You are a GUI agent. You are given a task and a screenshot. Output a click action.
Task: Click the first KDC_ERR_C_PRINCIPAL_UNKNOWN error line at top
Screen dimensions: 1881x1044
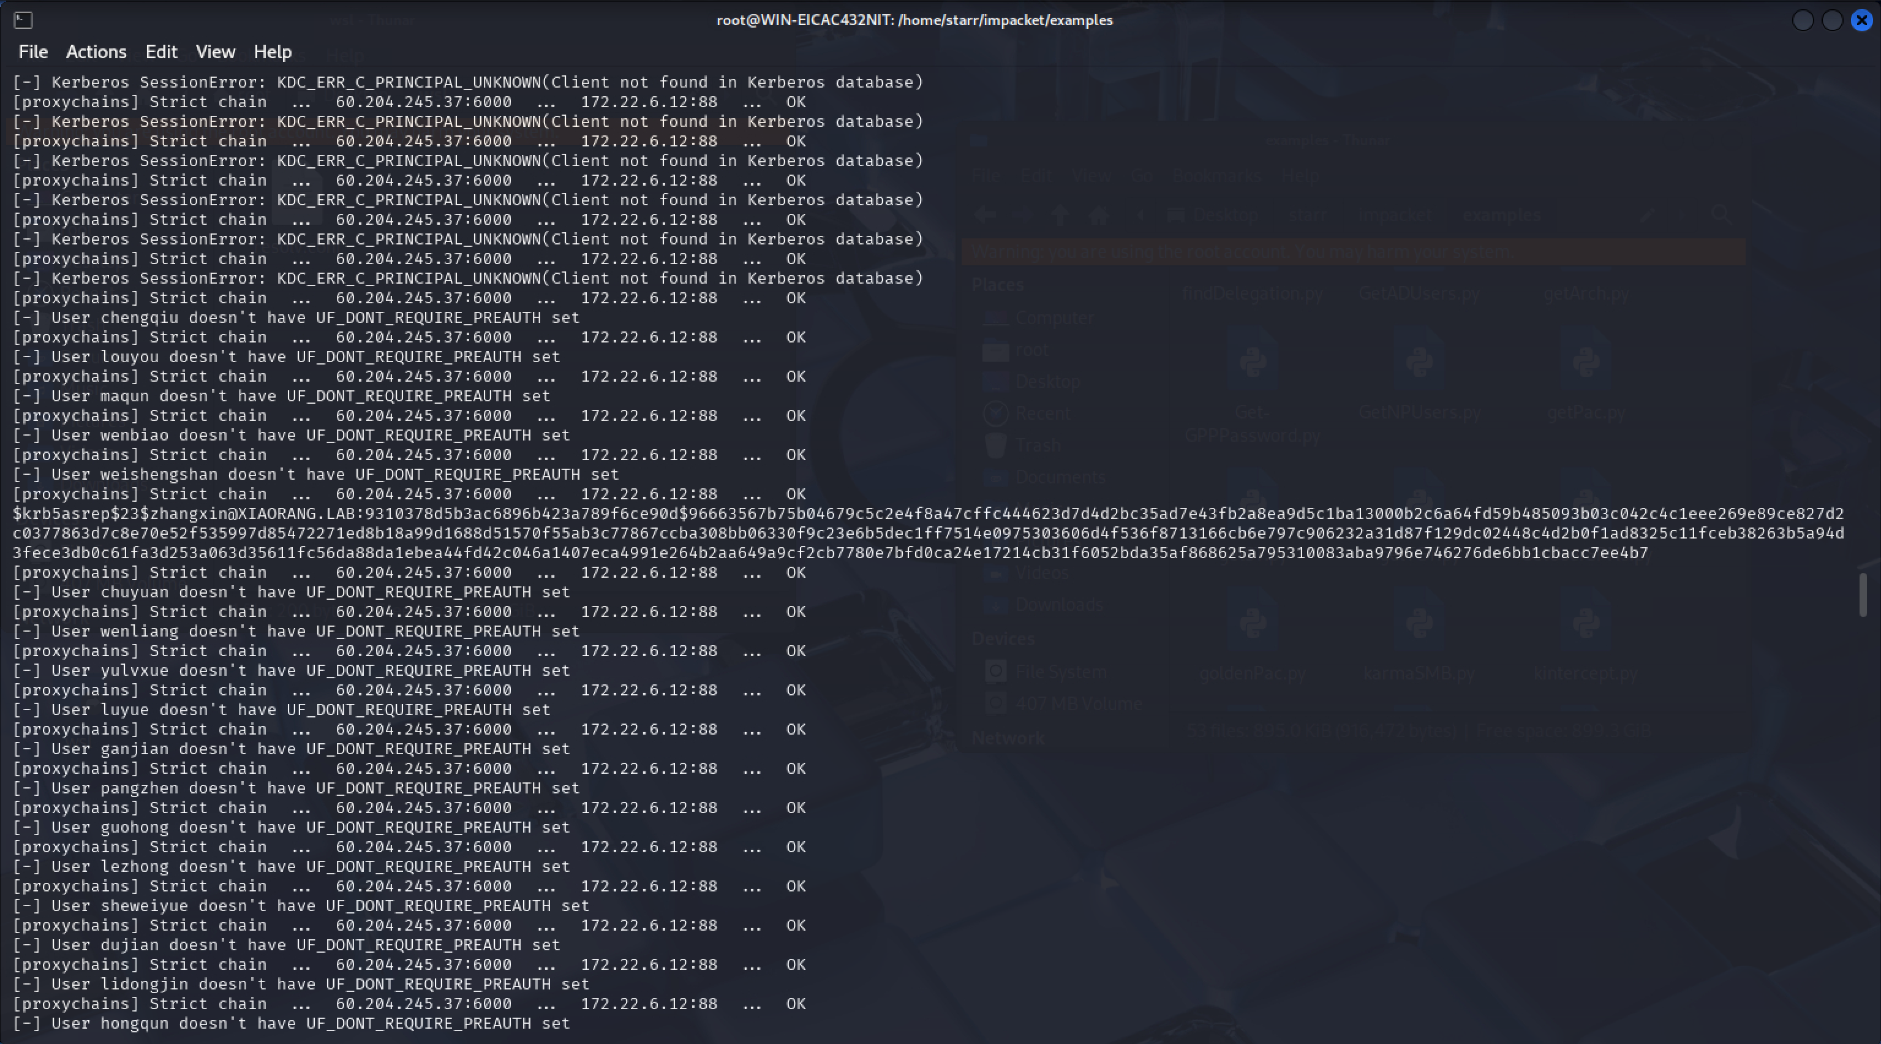click(x=468, y=83)
